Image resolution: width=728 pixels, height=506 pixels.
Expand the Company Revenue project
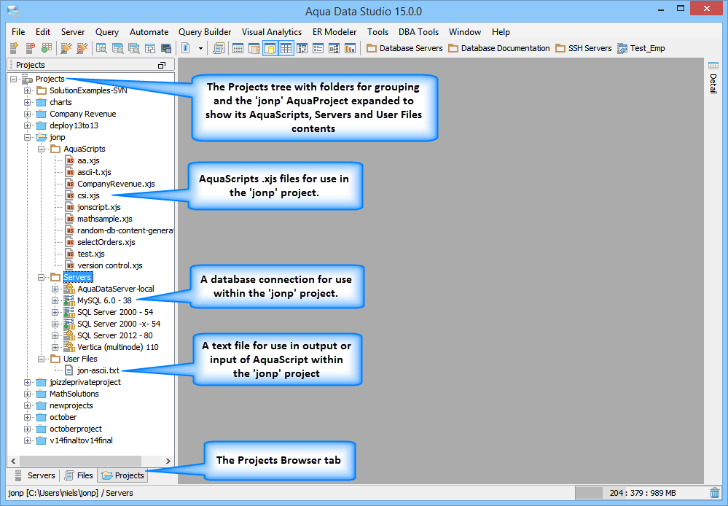(x=28, y=114)
